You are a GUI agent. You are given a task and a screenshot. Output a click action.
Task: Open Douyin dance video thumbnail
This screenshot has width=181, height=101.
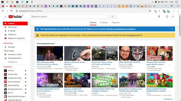pos(132,80)
